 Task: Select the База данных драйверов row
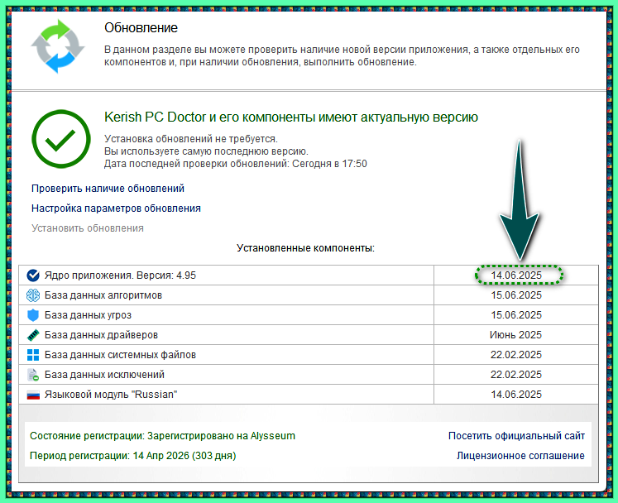309,335
